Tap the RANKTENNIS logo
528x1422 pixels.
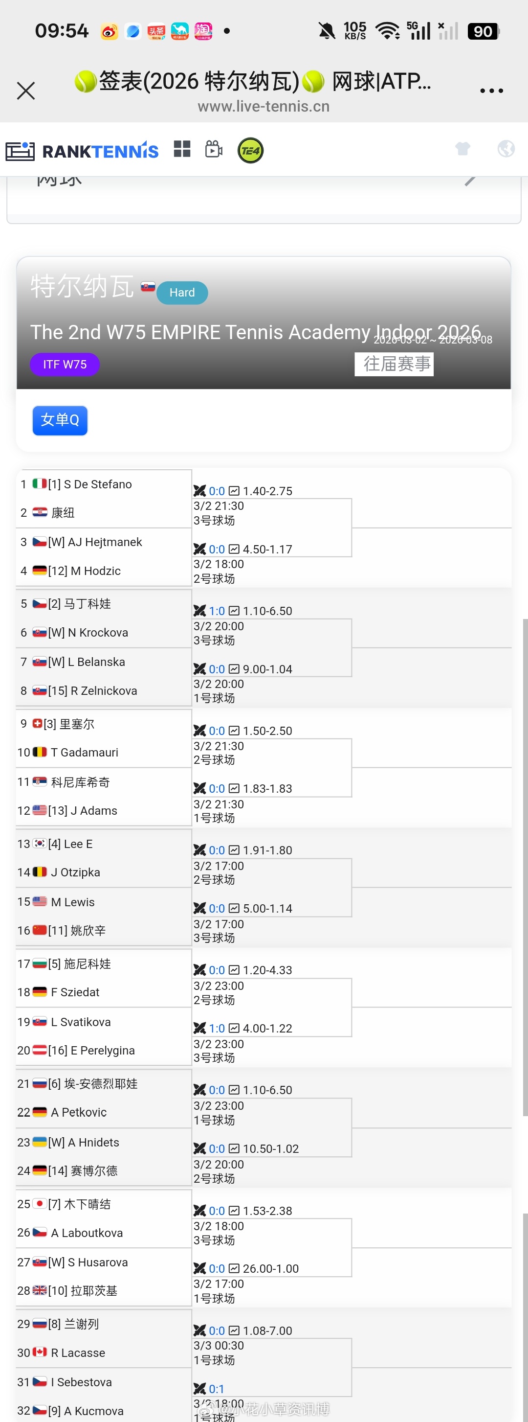tap(83, 151)
